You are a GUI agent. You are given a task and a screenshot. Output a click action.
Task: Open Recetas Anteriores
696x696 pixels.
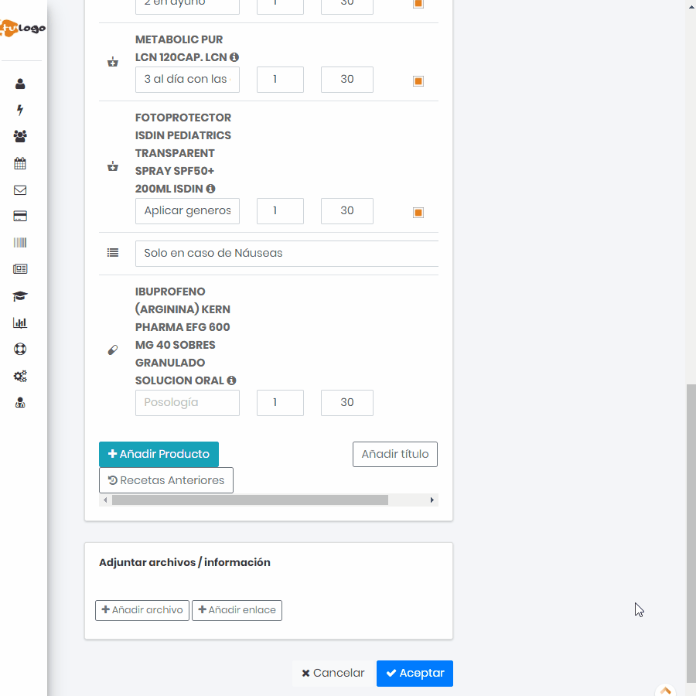(166, 480)
